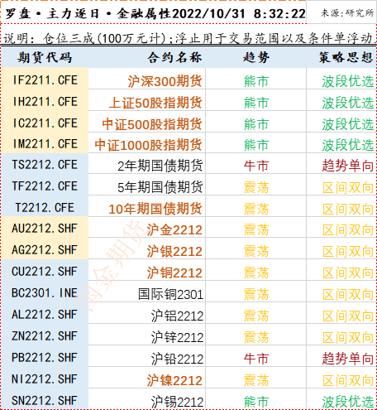377x410 pixels.
Task: Click 区间双向 strategy in ZN2212.SHF row
Action: (348, 337)
